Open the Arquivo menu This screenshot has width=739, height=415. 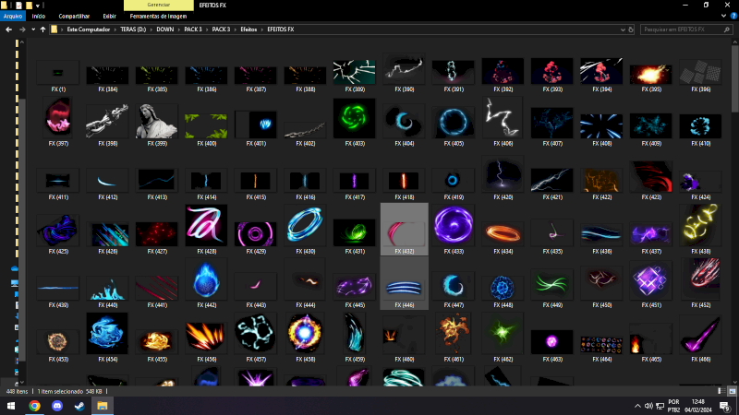click(13, 16)
